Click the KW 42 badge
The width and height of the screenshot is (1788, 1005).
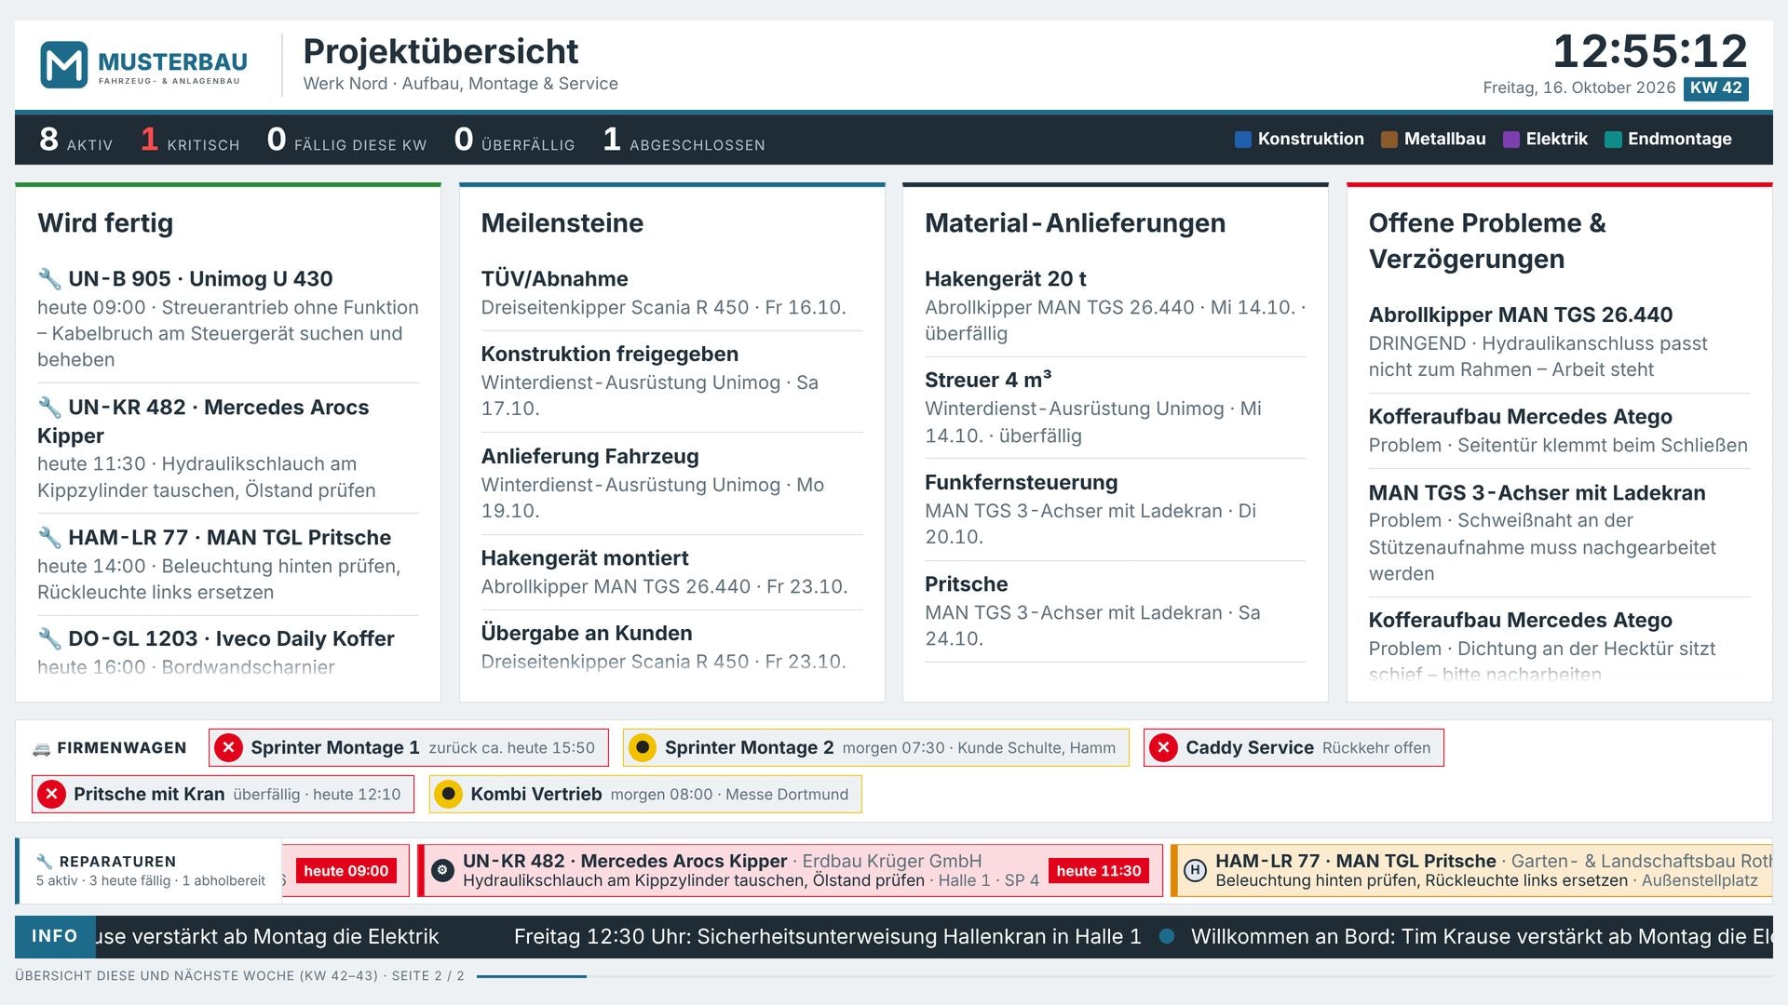tap(1715, 87)
